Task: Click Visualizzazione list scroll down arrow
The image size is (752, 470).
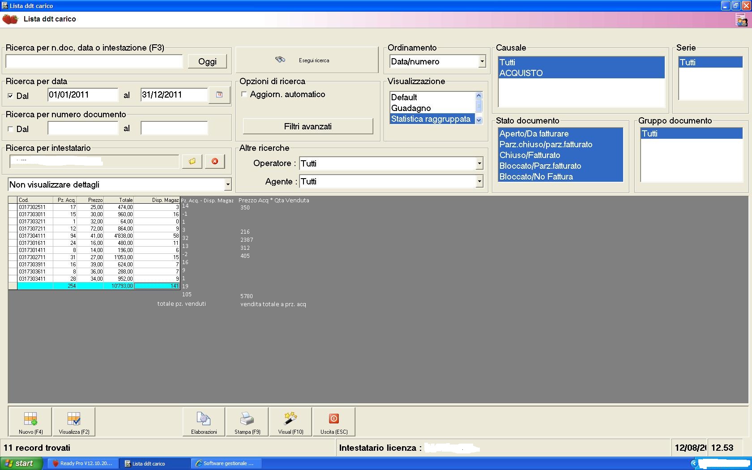Action: pyautogui.click(x=479, y=120)
